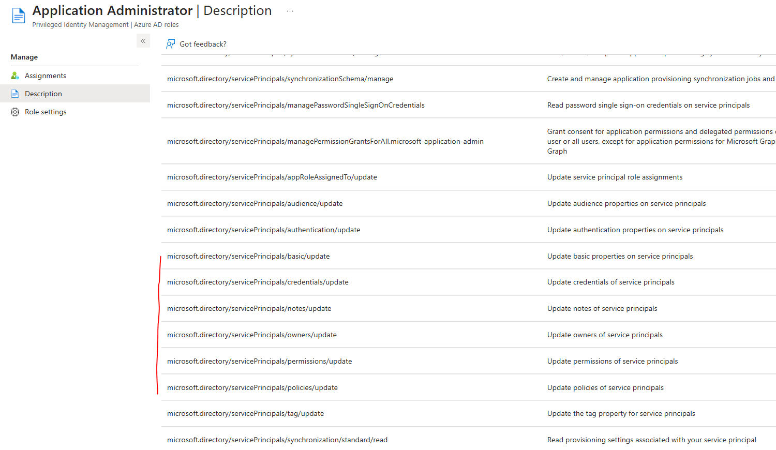The height and width of the screenshot is (450, 776).
Task: Click the managePermissionGrantsForAll permission entry
Action: (325, 141)
